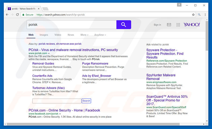This screenshot has width=212, height=129.
Task: Expand arrow next to www.facebook.com/pcrisk
Action: (x=60, y=114)
